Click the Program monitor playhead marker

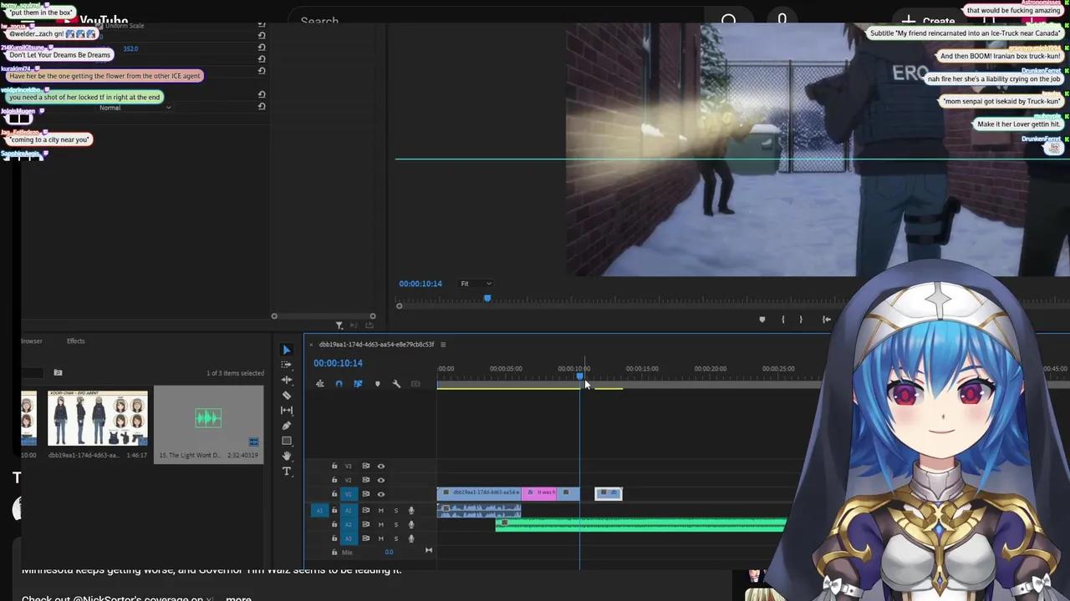(x=487, y=298)
